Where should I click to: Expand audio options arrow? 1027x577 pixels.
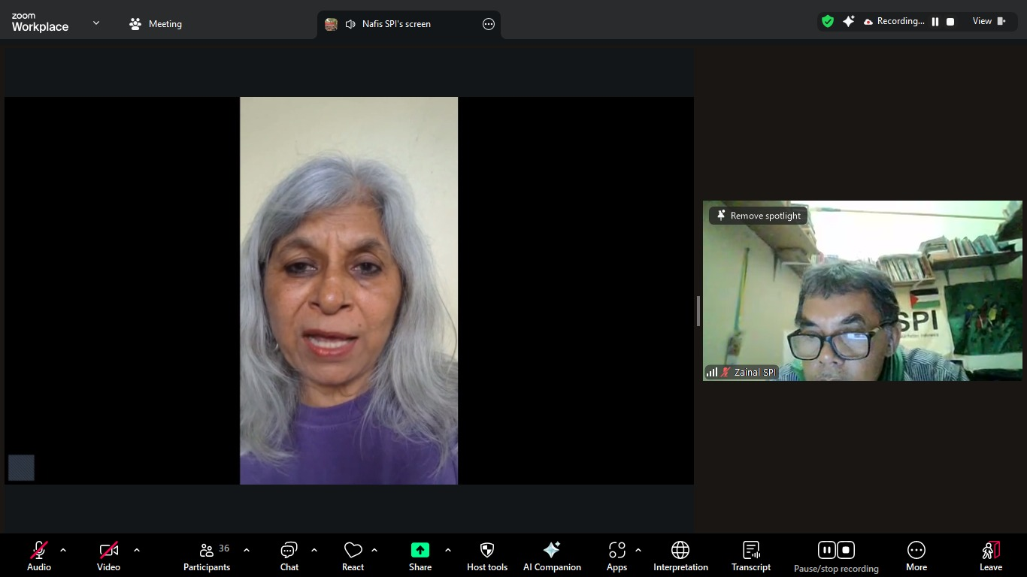(63, 550)
